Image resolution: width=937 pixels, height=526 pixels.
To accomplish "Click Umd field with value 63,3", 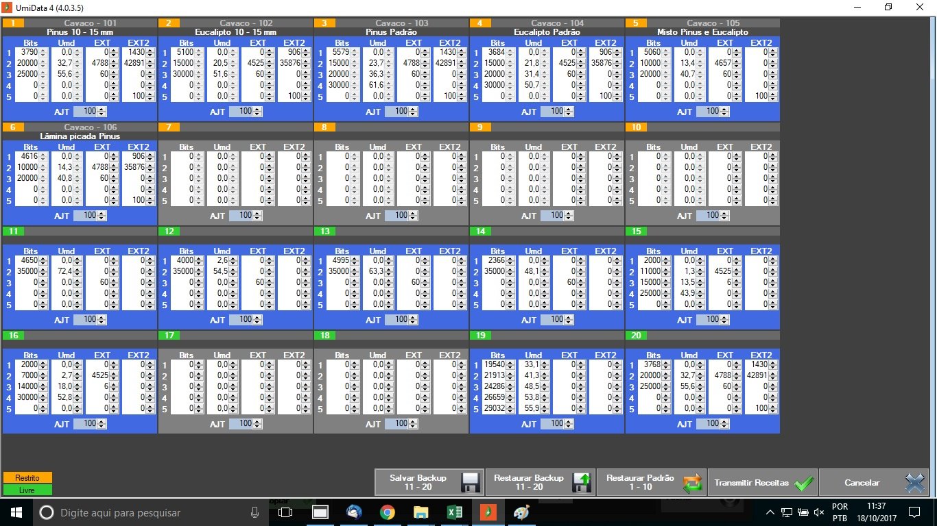I will [x=379, y=271].
